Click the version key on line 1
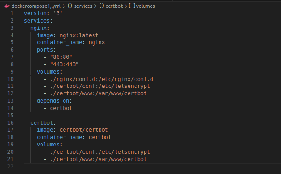 [x=35, y=13]
